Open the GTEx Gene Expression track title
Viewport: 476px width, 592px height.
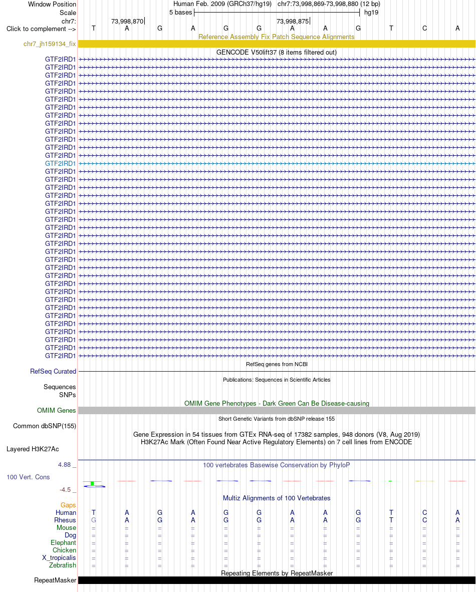(x=277, y=435)
